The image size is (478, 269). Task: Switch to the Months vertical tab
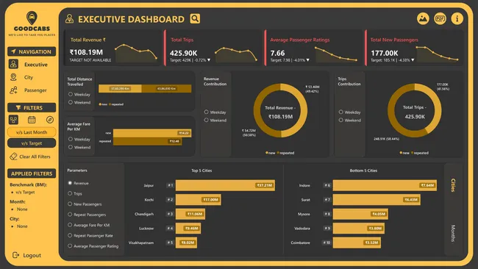pyautogui.click(x=453, y=234)
